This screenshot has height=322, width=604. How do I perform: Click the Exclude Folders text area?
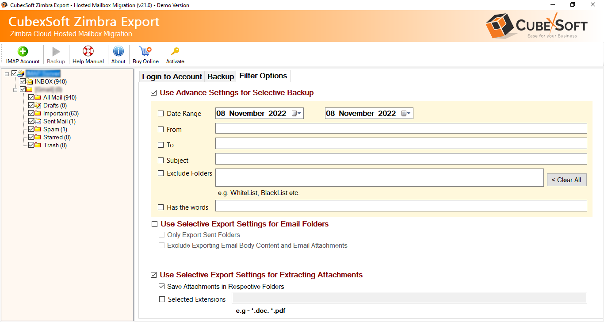tap(379, 177)
